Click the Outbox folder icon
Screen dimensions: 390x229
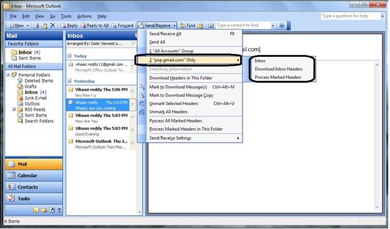[x=20, y=103]
